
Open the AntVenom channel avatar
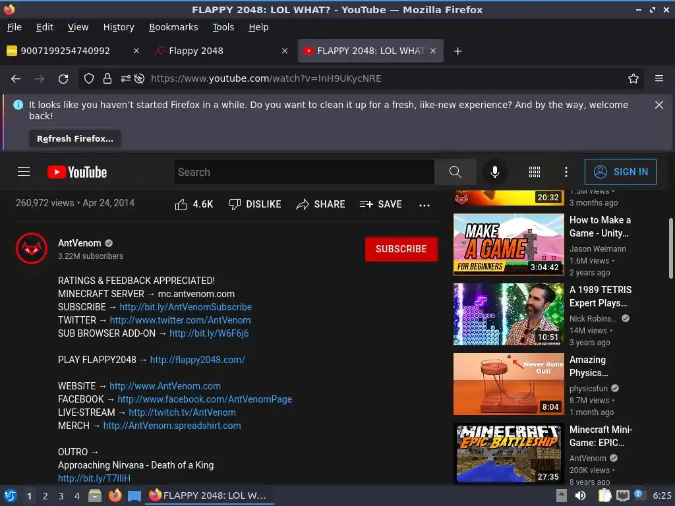pos(32,248)
